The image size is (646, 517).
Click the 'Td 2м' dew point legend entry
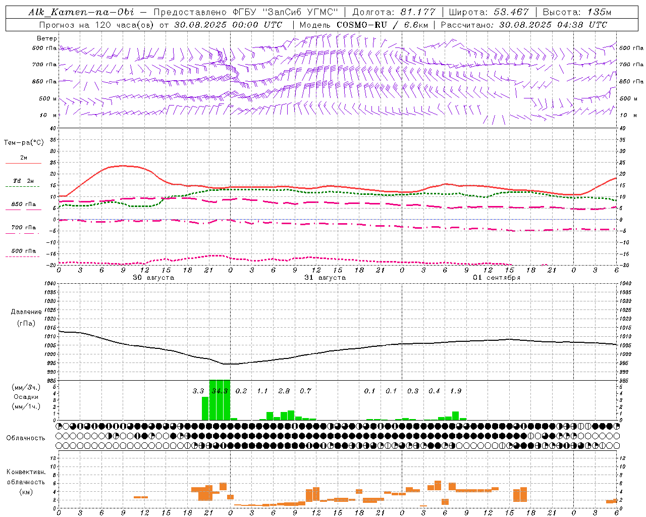coord(24,181)
